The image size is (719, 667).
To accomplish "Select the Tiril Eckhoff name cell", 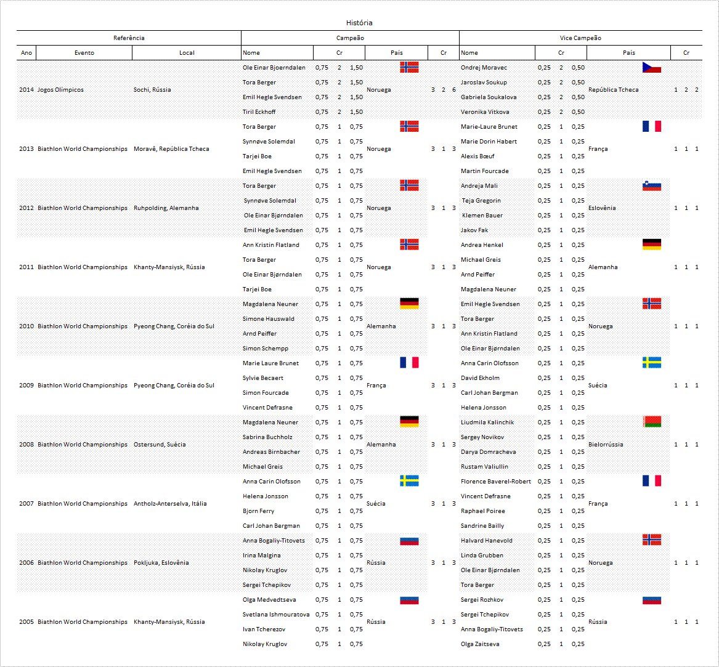I will (259, 112).
